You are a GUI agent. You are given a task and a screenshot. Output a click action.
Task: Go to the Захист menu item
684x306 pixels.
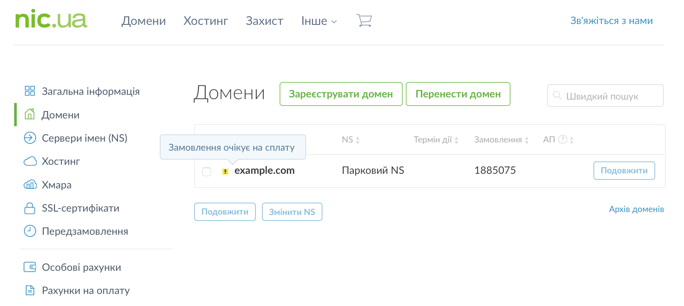pos(264,21)
